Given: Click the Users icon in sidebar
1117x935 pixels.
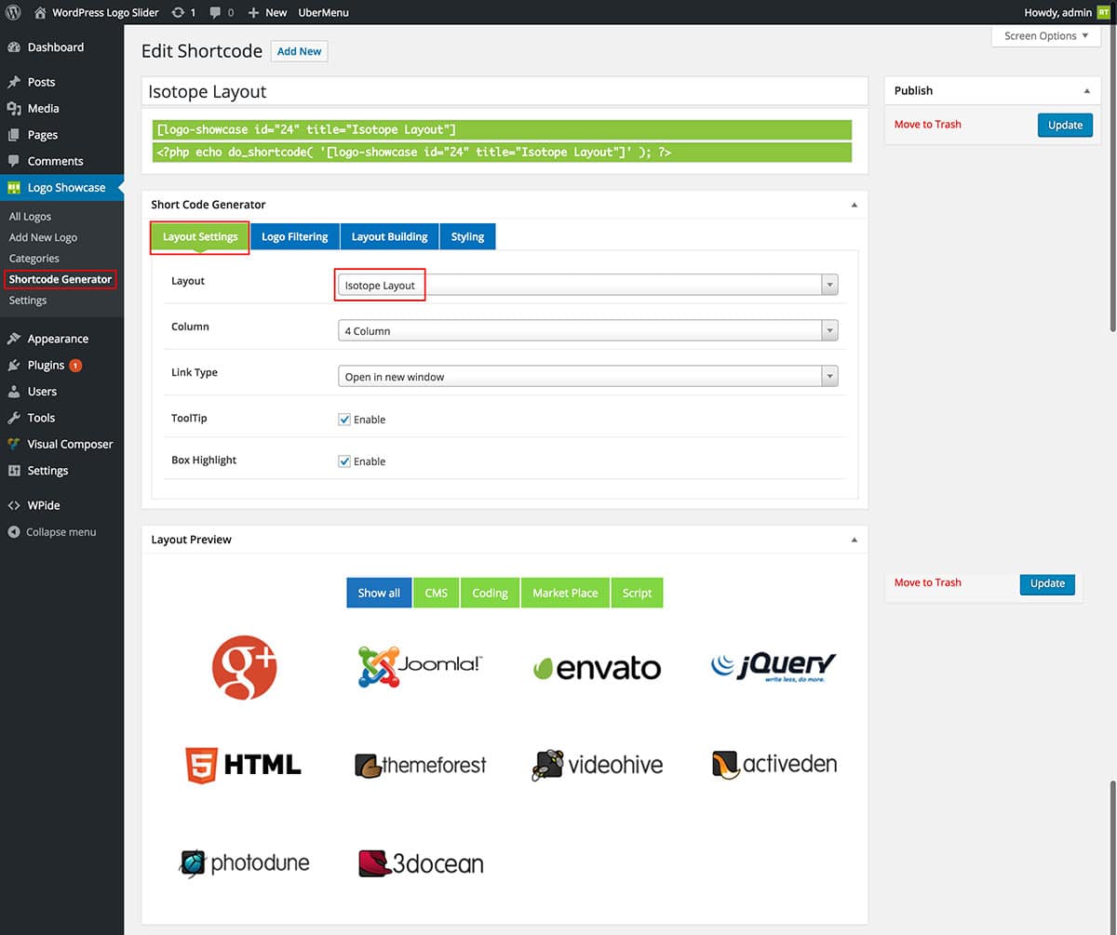Looking at the screenshot, I should point(14,392).
